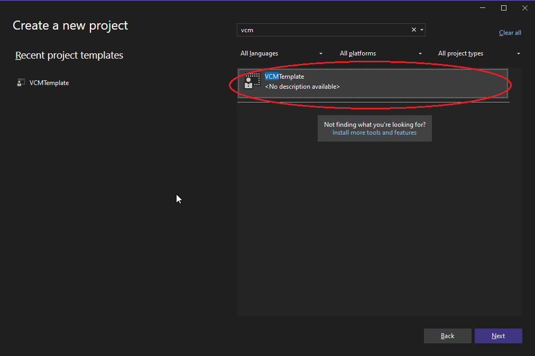Close the Create a new project dialog

(524, 7)
